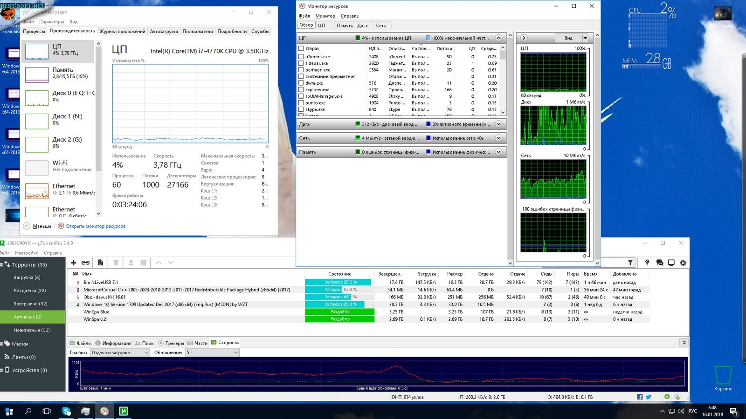Open the Вид dropdown arrow above graphs
The height and width of the screenshot is (419, 746).
[x=585, y=38]
